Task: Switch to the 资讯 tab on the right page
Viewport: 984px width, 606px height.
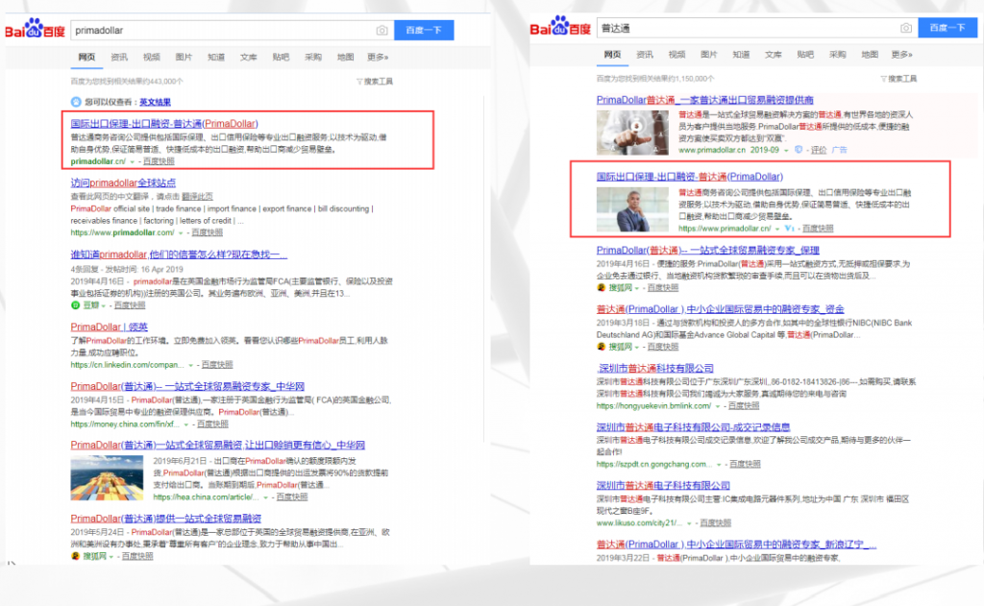Action: coord(644,55)
